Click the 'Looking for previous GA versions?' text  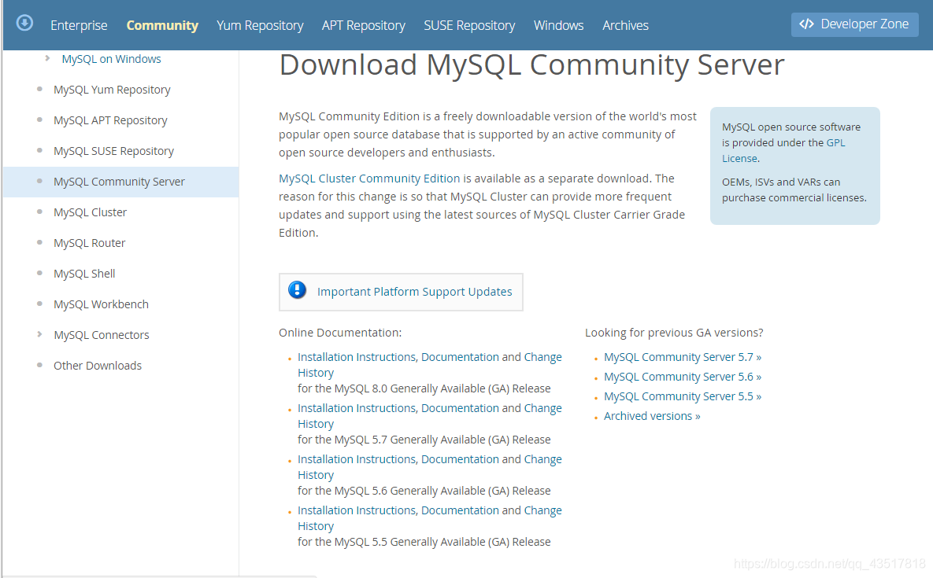click(674, 333)
